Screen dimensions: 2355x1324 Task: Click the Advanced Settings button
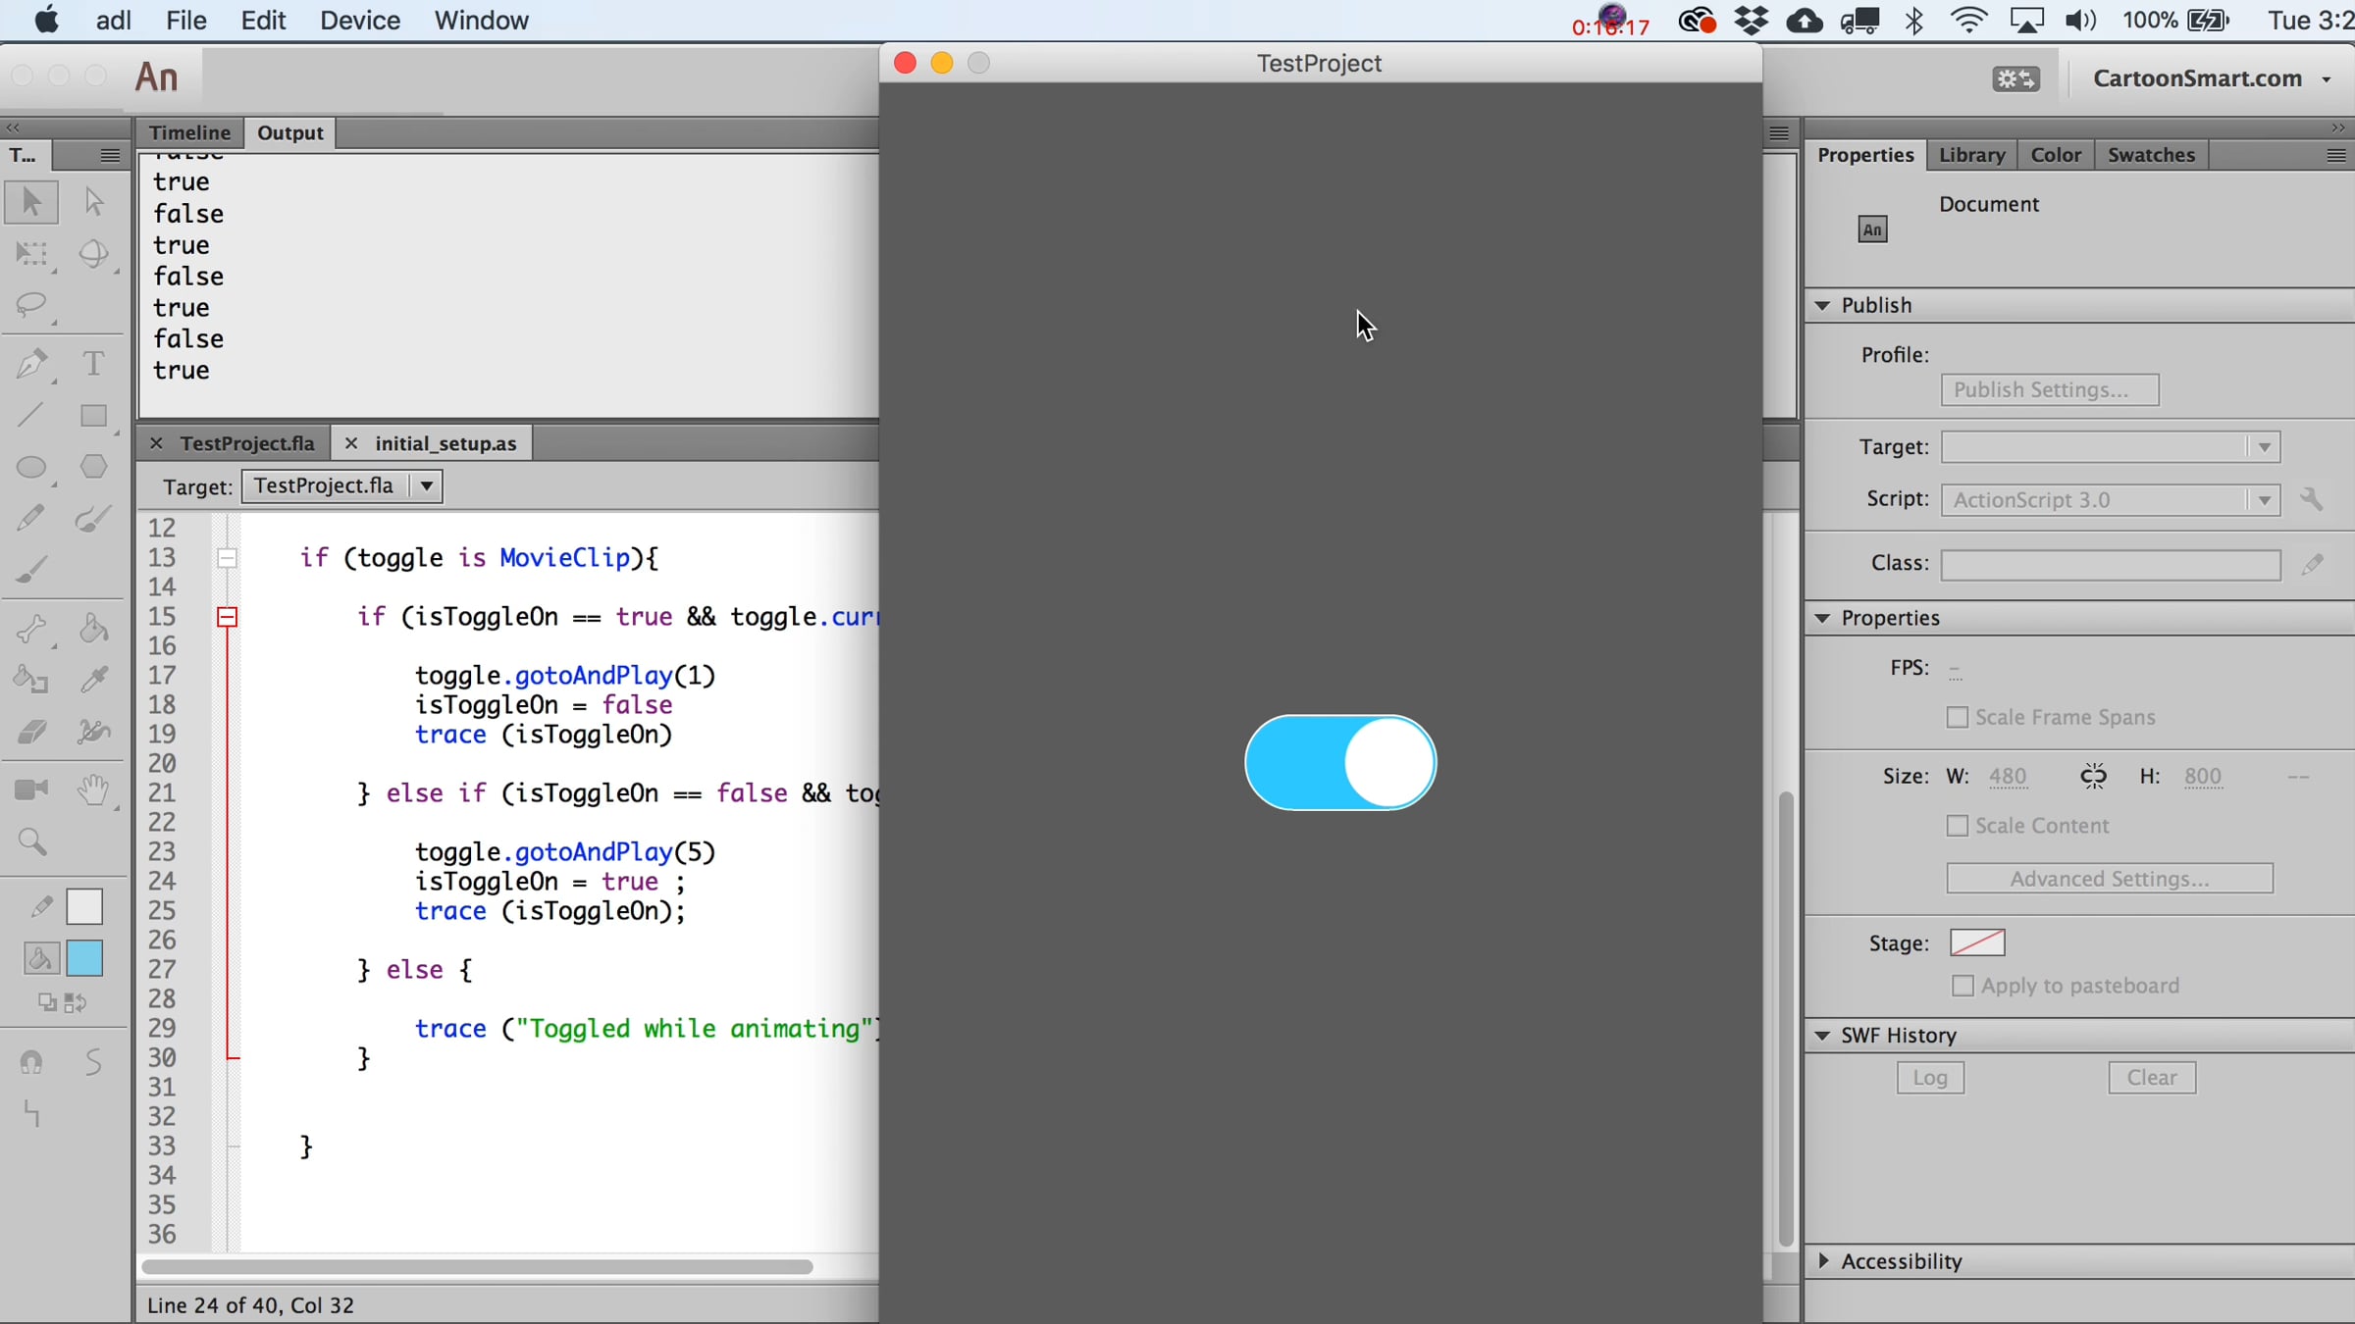(2109, 879)
